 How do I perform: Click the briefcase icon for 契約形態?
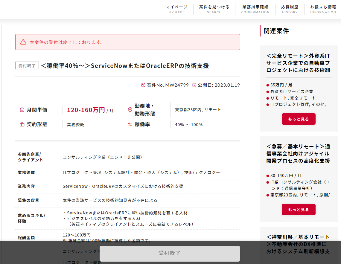tap(22, 124)
